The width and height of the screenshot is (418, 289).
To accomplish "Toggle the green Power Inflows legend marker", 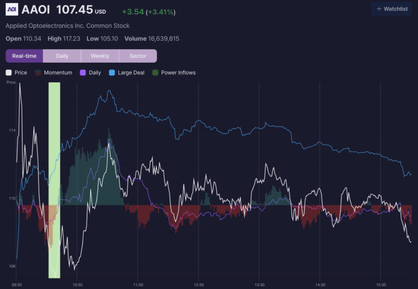I will [156, 73].
